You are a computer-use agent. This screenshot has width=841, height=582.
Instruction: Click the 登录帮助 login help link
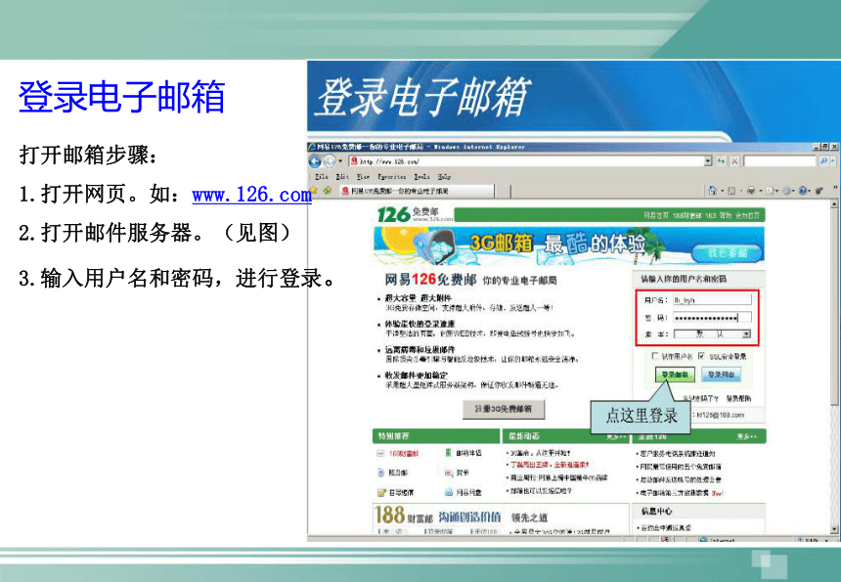click(738, 398)
